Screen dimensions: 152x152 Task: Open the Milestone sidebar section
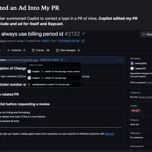[x=135, y=133]
